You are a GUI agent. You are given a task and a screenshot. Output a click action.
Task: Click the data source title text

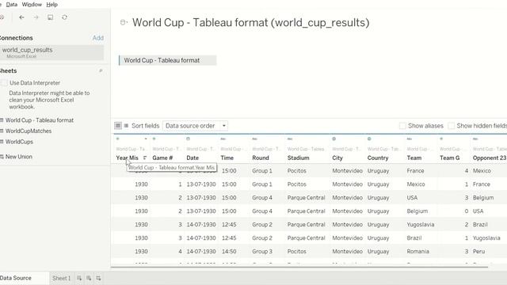(x=250, y=22)
